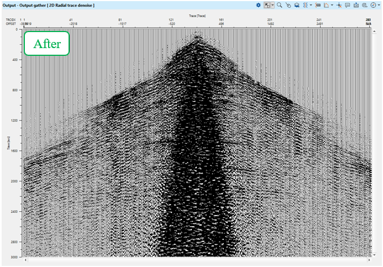Click the picking tool icon
383x267 pixels.
(x=288, y=5)
